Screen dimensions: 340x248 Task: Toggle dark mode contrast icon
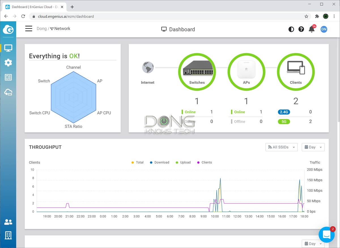[291, 29]
